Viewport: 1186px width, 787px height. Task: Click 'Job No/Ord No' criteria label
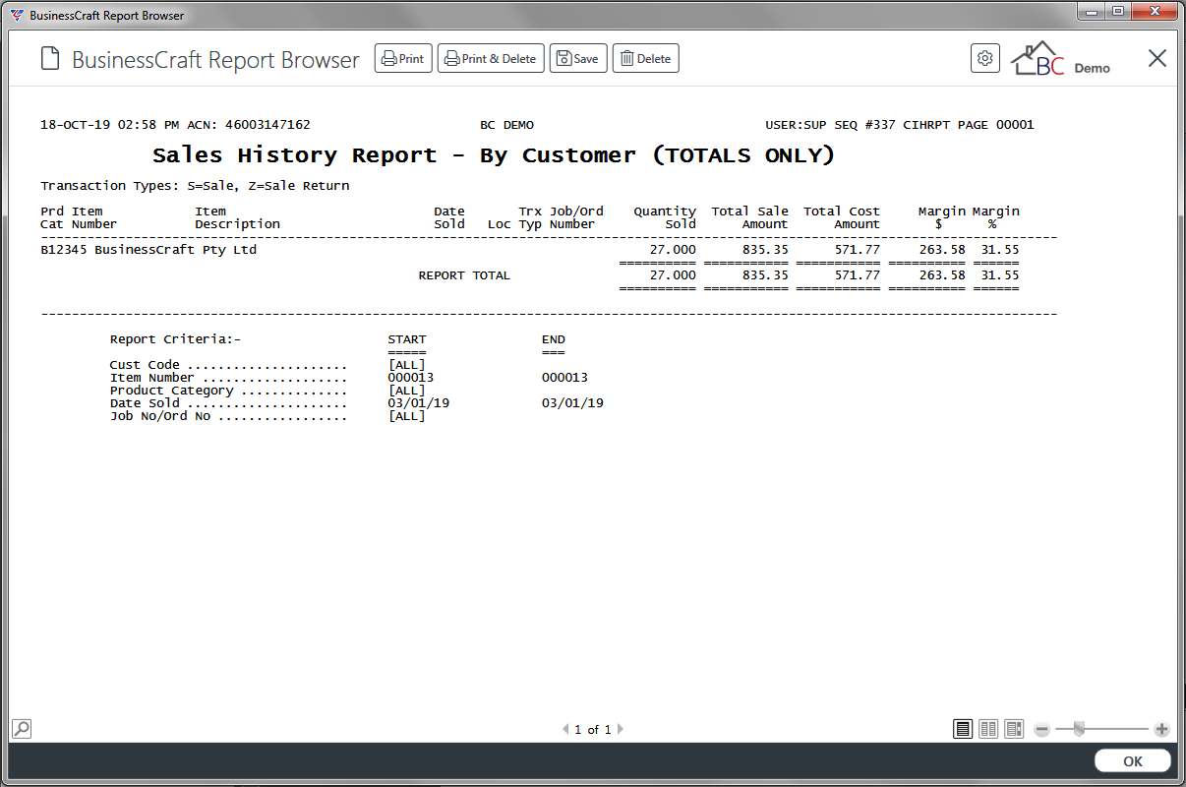[159, 416]
